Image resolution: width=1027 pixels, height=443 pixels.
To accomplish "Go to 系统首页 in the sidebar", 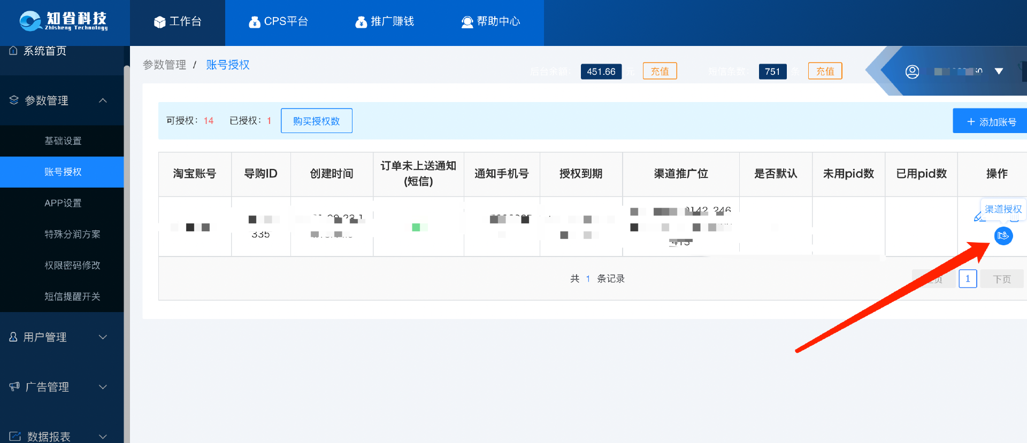I will [45, 51].
